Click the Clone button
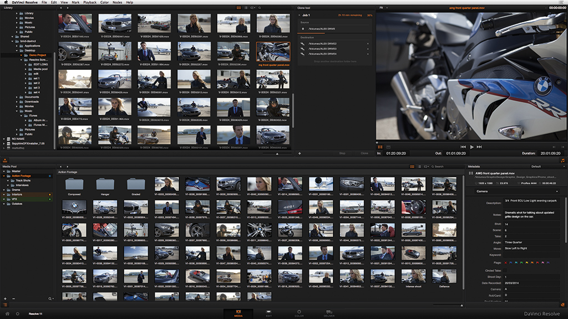568x319 pixels. coord(364,153)
